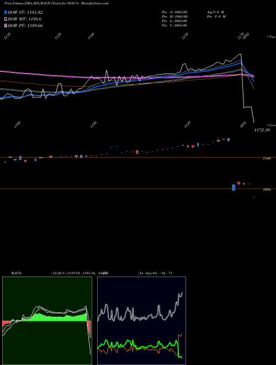The width and height of the screenshot is (276, 365).
Task: Click the top slanted label '1128'
Action: [x=58, y=36]
